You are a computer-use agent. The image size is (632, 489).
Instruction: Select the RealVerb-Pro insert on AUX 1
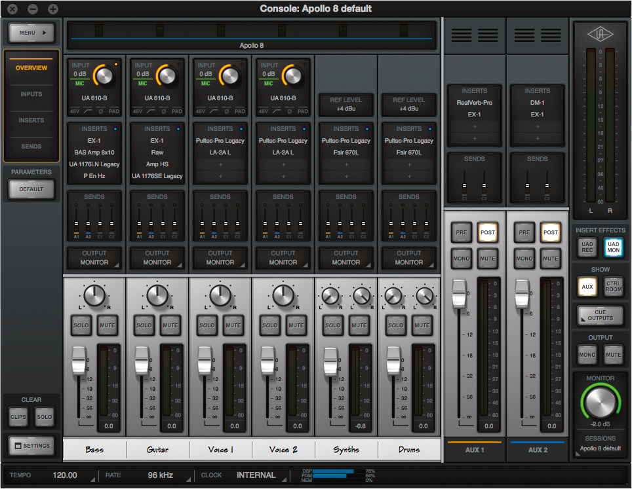tap(474, 103)
